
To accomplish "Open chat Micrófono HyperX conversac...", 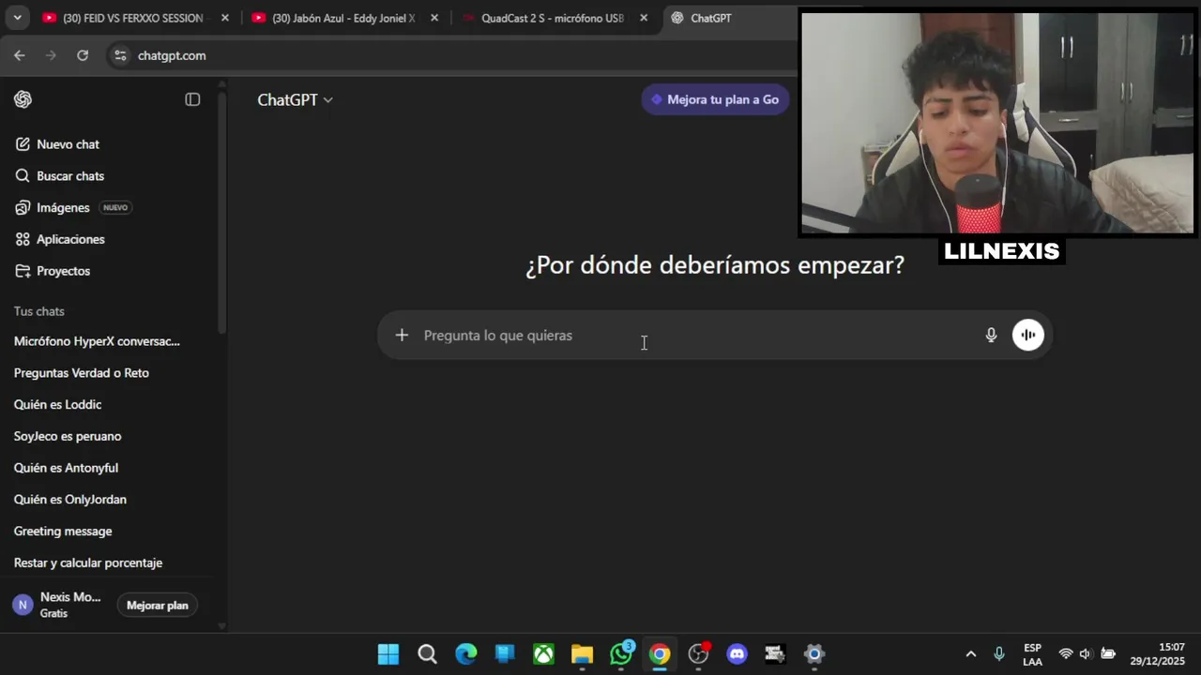I will click(x=97, y=341).
